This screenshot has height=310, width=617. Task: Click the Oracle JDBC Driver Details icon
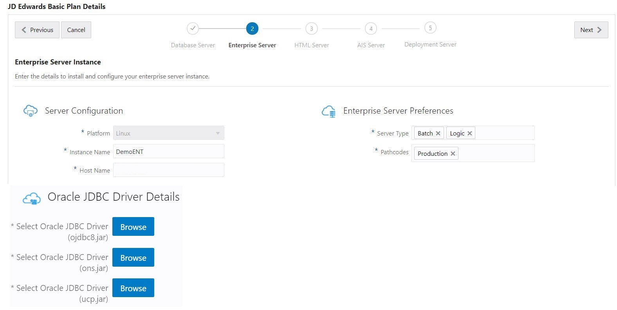[x=32, y=198]
